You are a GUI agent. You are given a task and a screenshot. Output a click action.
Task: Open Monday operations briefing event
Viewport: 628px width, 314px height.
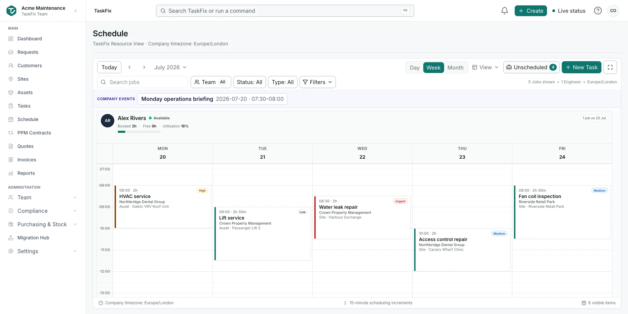point(212,99)
